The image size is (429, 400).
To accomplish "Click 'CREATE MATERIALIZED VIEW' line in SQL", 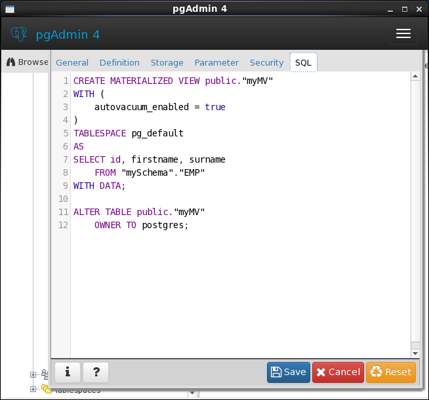I will click(x=173, y=81).
